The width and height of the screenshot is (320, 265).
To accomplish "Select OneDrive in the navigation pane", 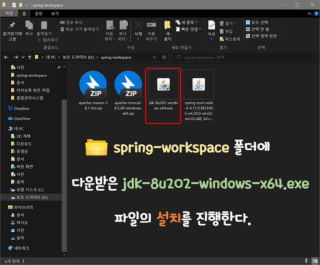I will tap(19, 119).
